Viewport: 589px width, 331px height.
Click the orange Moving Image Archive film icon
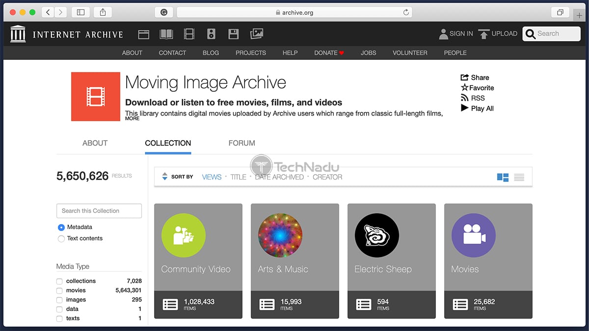pos(96,97)
